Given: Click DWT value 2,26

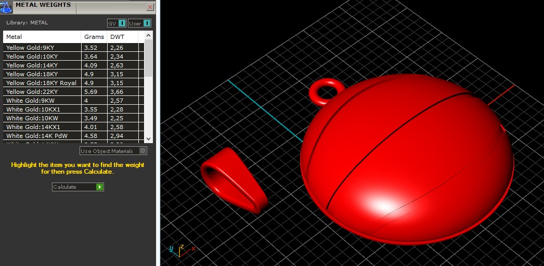Looking at the screenshot, I should pos(117,48).
